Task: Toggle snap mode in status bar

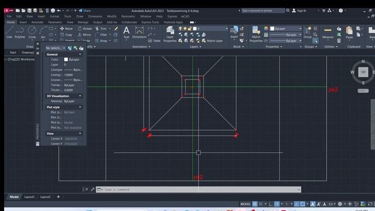Action: click(261, 204)
